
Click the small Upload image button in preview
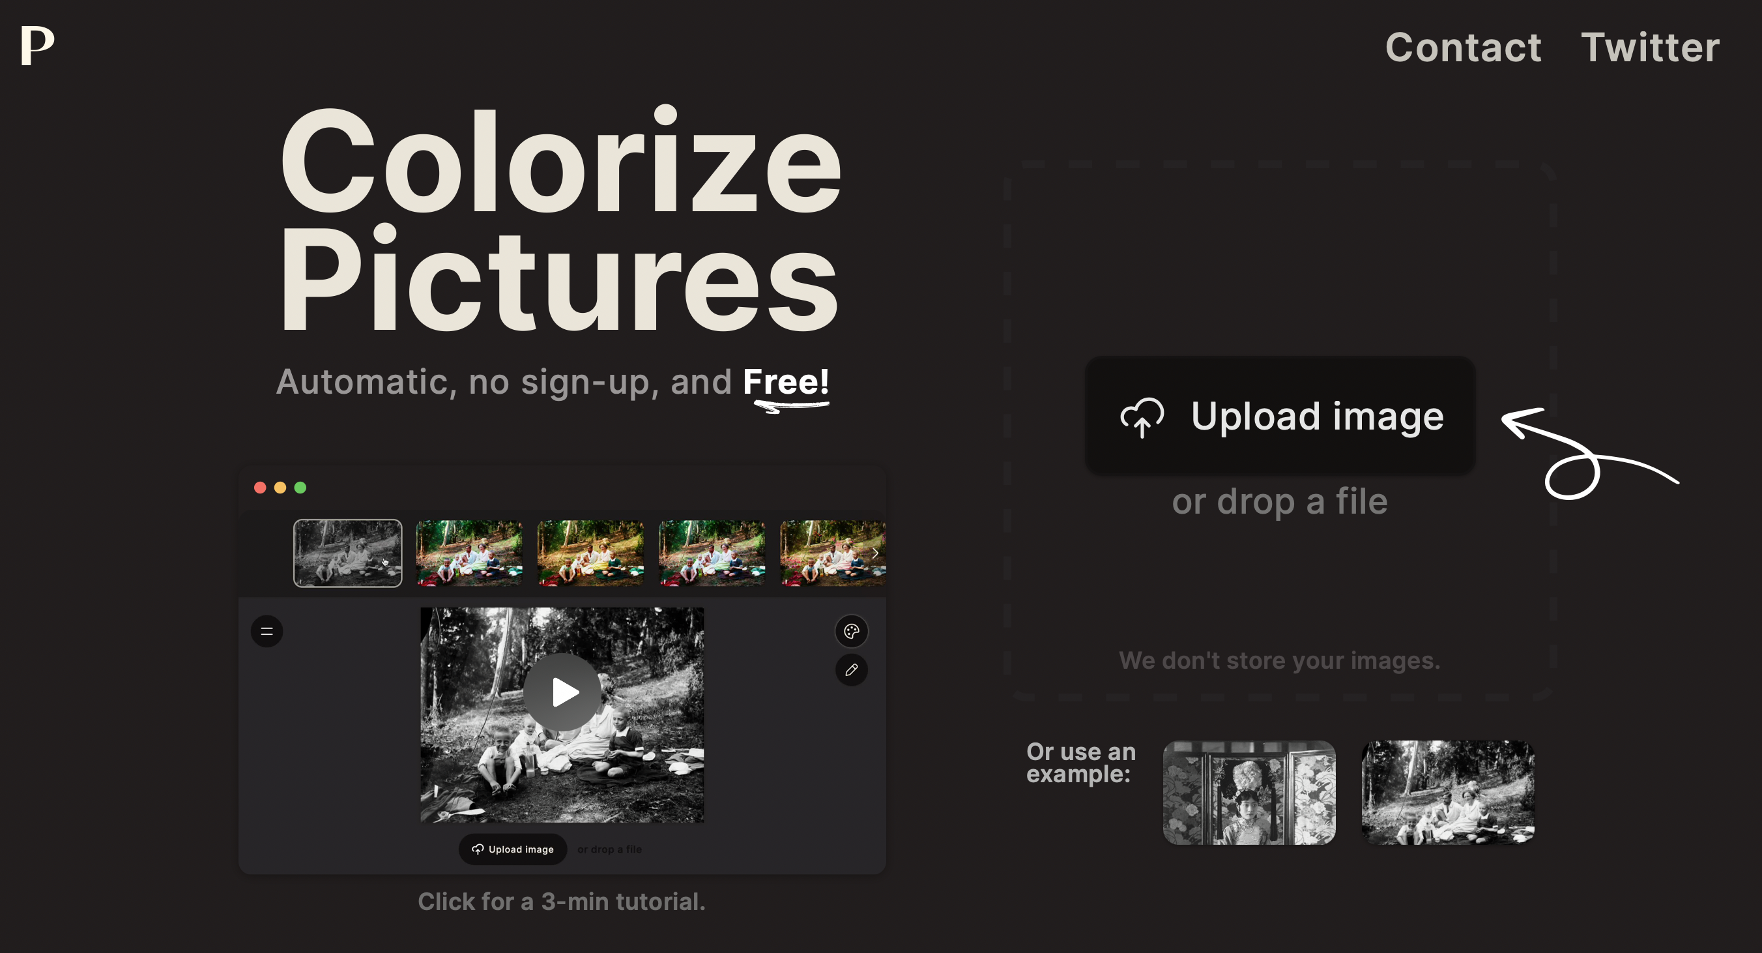pyautogui.click(x=512, y=849)
